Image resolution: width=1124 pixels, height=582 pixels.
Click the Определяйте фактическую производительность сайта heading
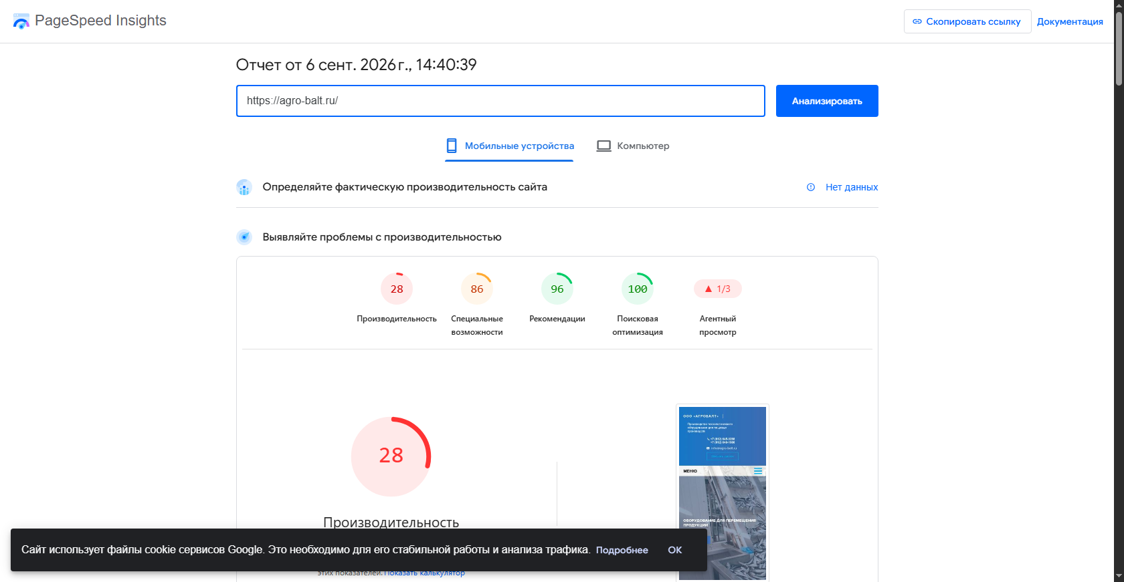click(x=405, y=187)
